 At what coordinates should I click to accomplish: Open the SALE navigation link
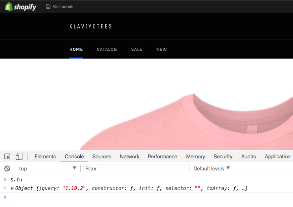pyautogui.click(x=137, y=49)
